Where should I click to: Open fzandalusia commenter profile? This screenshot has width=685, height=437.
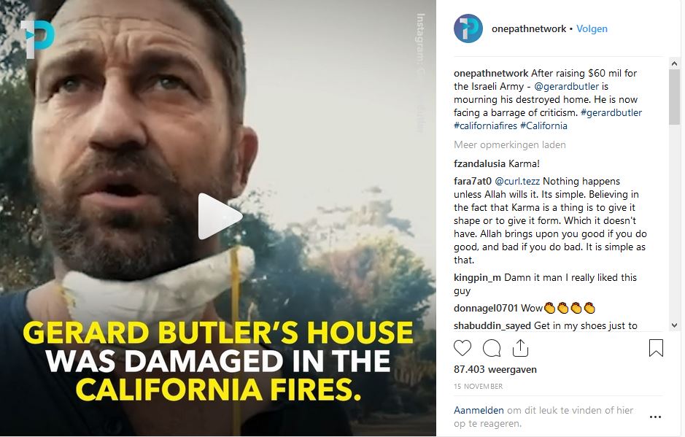[479, 164]
